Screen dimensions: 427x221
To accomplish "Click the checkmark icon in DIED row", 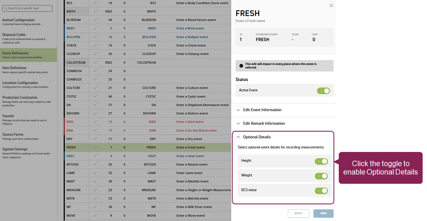I will click(95, 122).
